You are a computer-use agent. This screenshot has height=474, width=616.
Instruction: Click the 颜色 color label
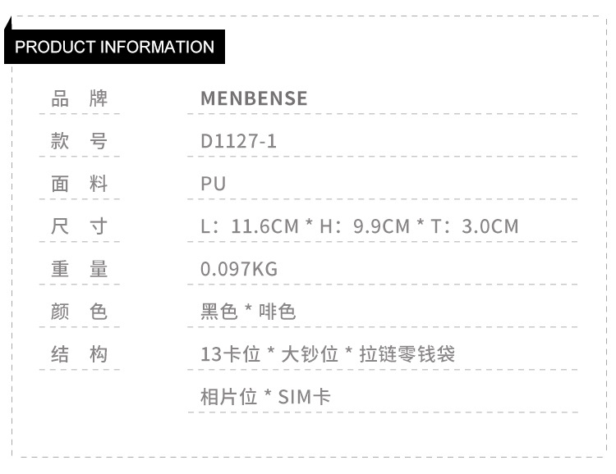pos(80,312)
